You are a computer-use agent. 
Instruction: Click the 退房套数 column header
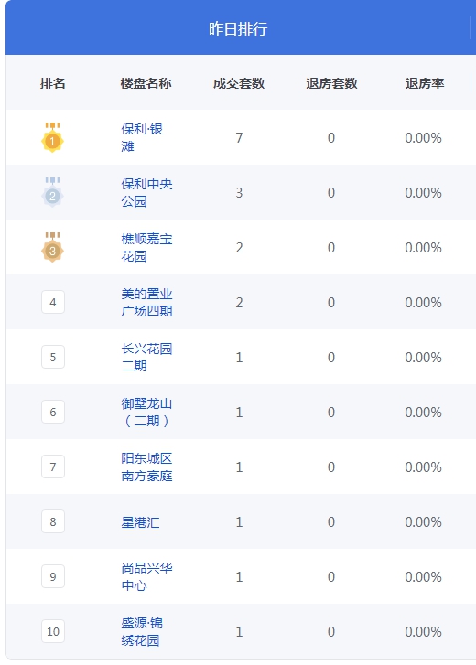[x=331, y=83]
